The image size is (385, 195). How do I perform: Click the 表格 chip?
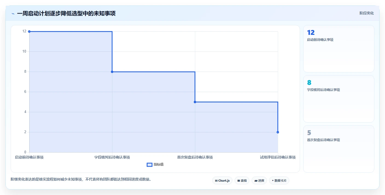point(242,181)
